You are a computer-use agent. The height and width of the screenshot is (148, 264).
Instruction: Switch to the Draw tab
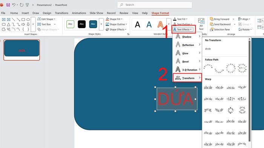click(36, 13)
